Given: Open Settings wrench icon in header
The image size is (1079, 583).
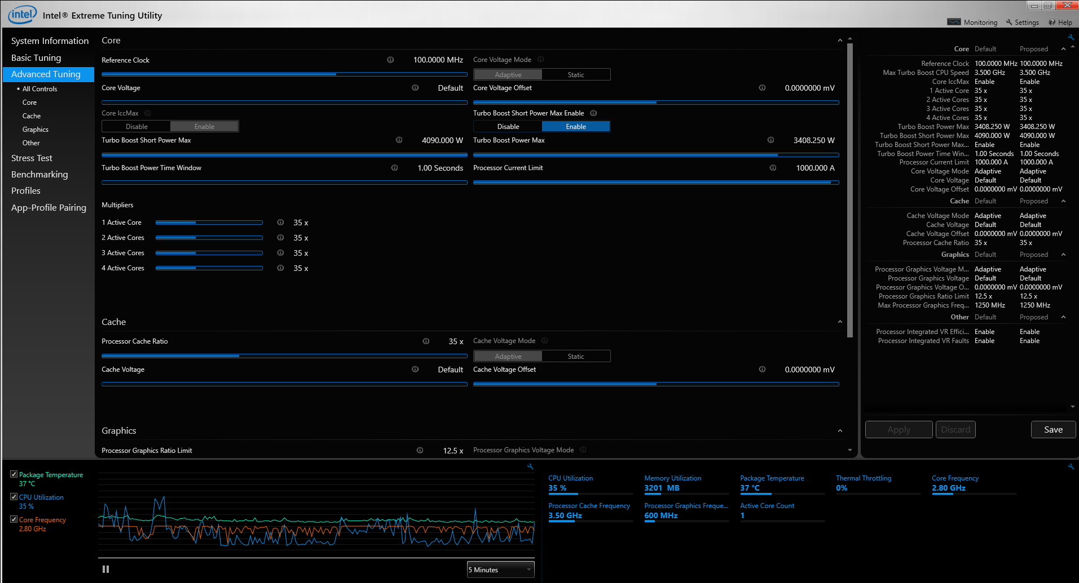Looking at the screenshot, I should [1009, 22].
